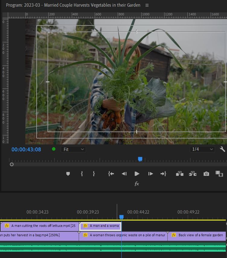The height and width of the screenshot is (258, 227).
Task: Toggle the global FX mute button
Action: tap(137, 184)
